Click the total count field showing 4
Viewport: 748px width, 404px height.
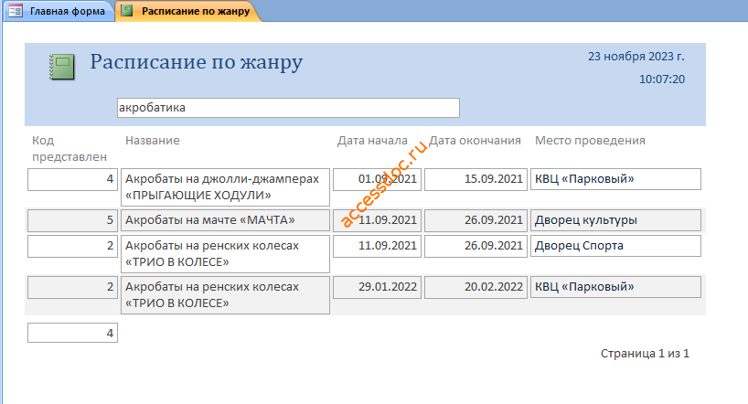[x=72, y=333]
